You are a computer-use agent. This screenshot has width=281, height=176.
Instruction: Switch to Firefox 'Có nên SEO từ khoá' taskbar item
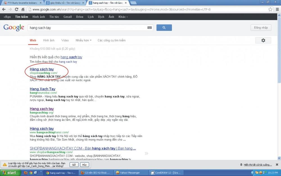pyautogui.click(x=96, y=173)
